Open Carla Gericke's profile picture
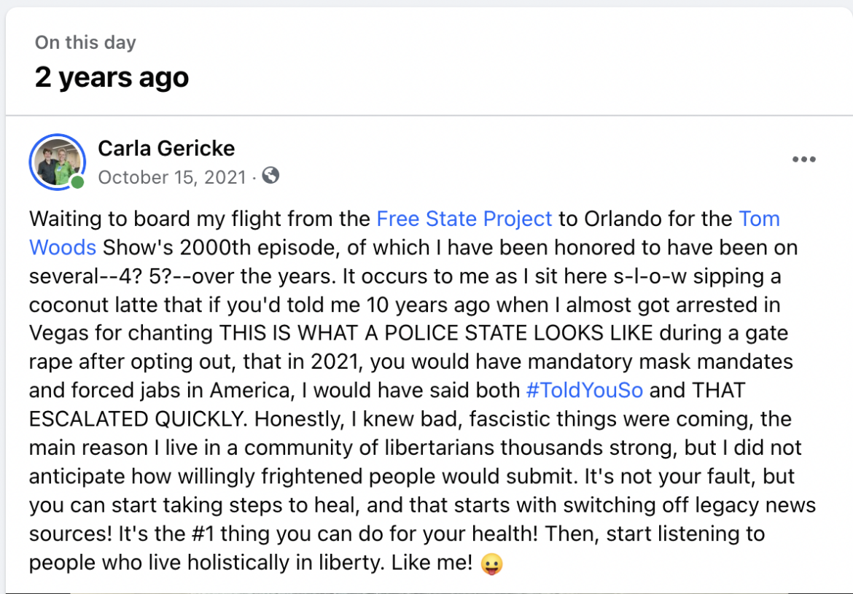This screenshot has height=594, width=853. click(x=58, y=162)
